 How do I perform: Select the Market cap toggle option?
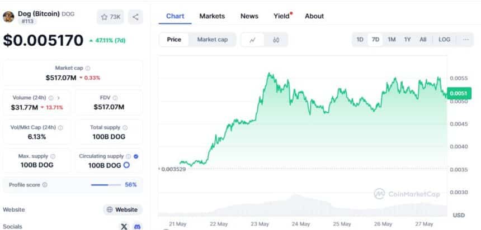click(213, 40)
